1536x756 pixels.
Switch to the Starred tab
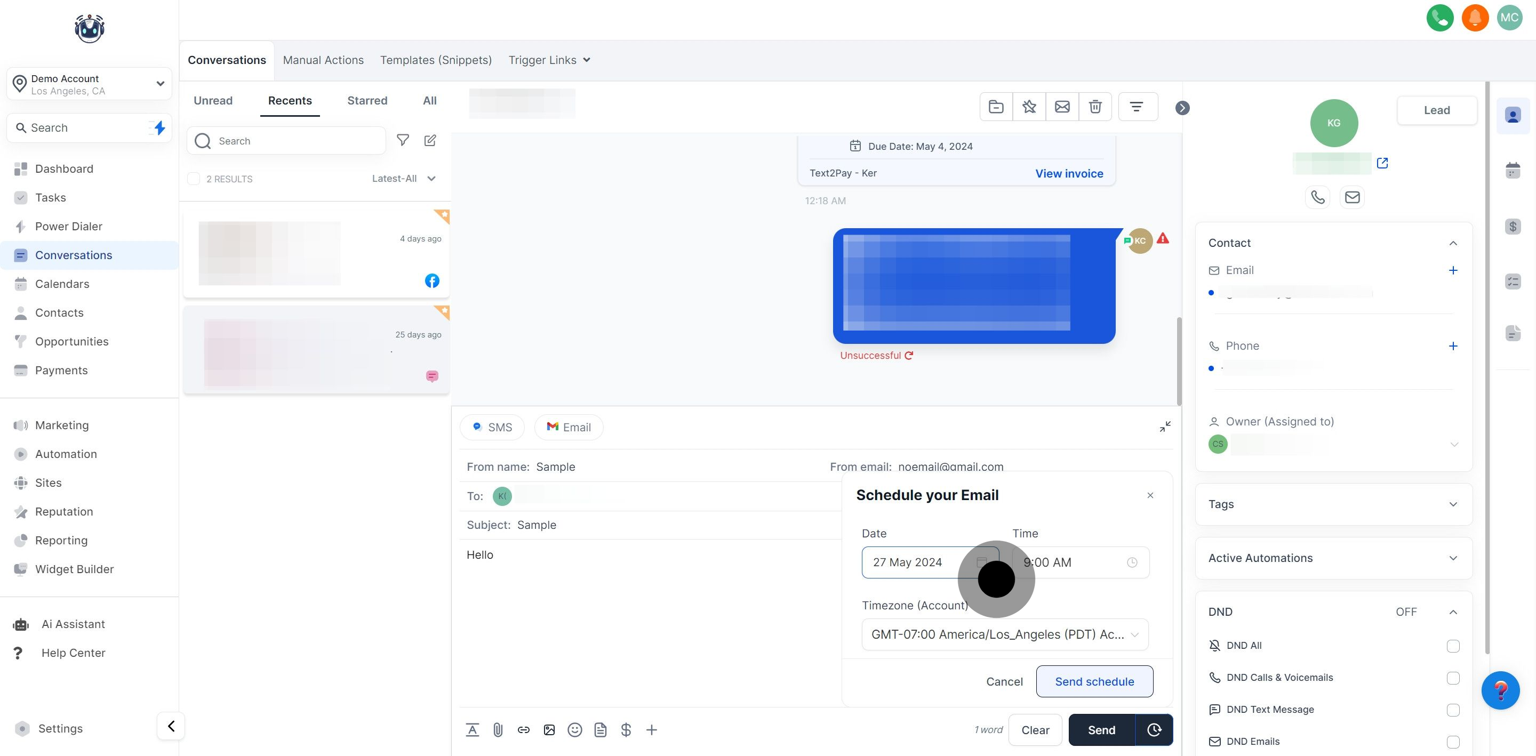pos(367,101)
